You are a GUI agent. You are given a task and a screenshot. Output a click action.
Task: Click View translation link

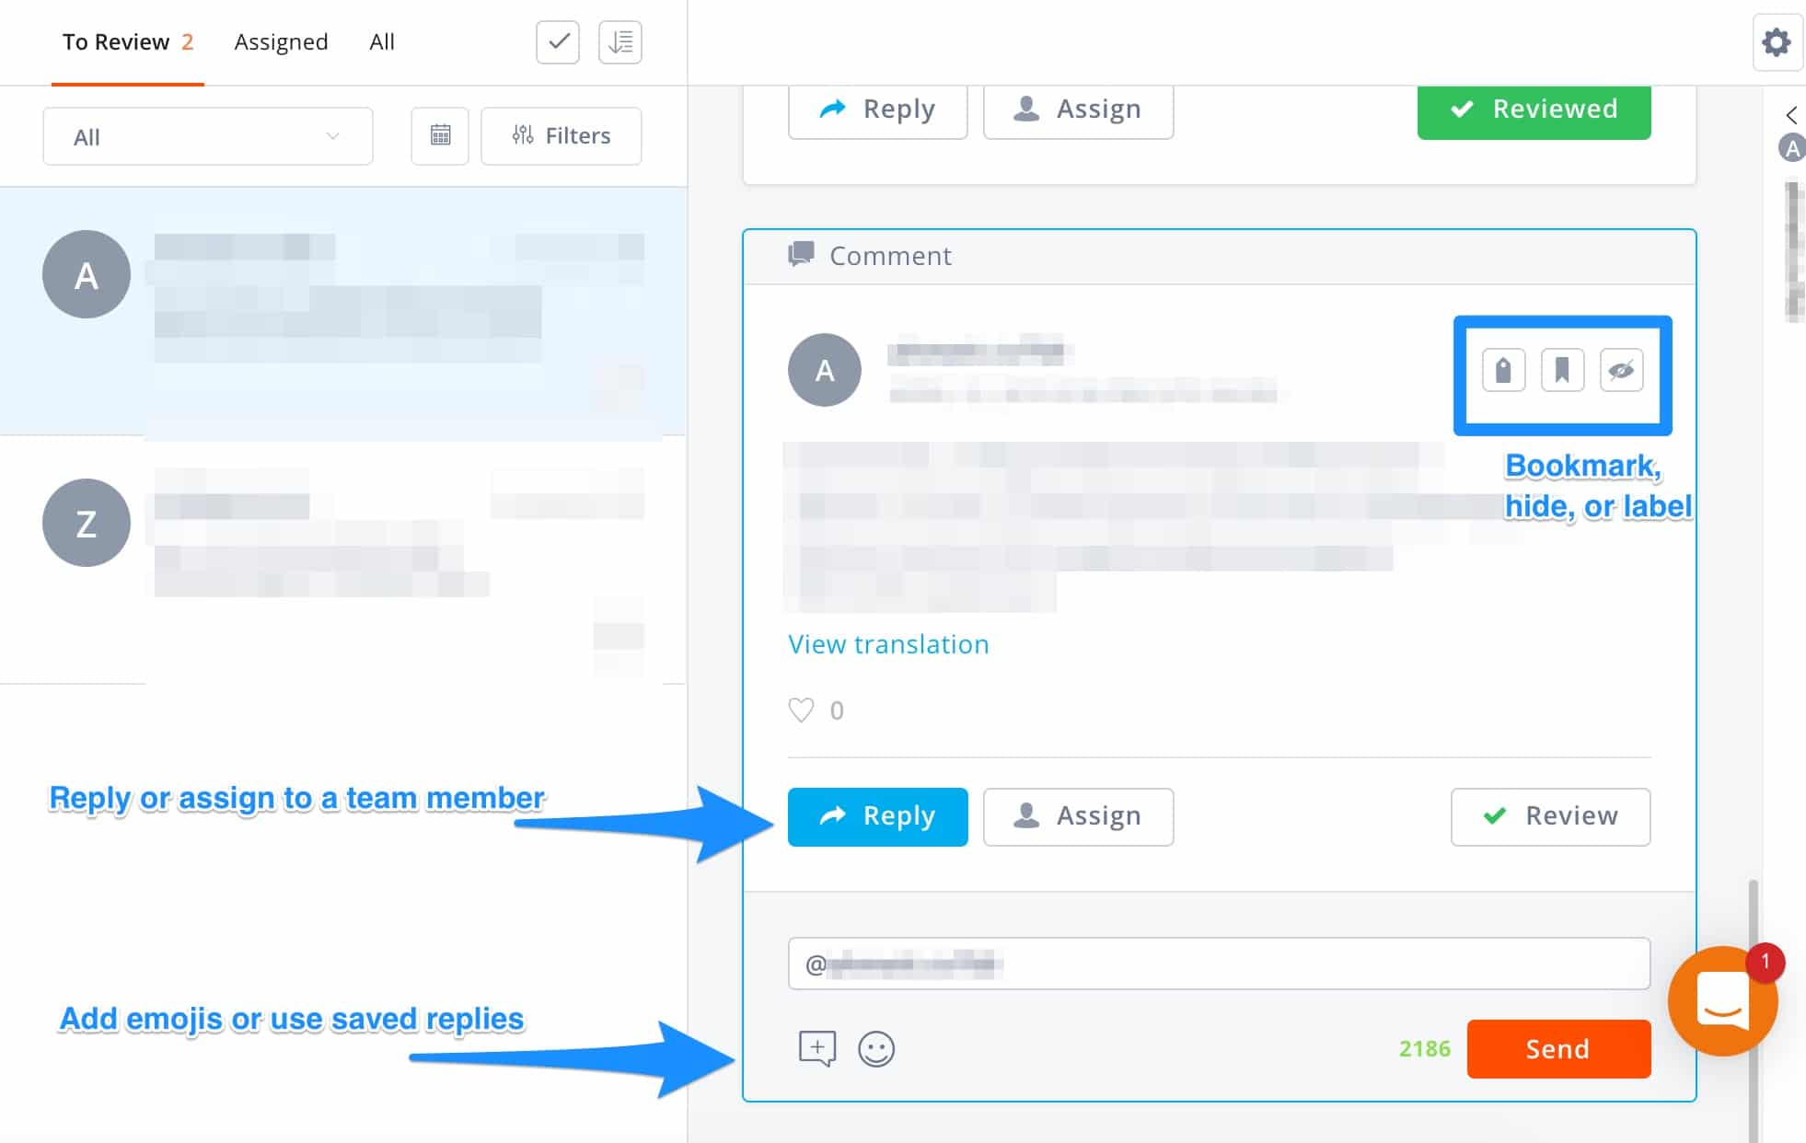888,644
